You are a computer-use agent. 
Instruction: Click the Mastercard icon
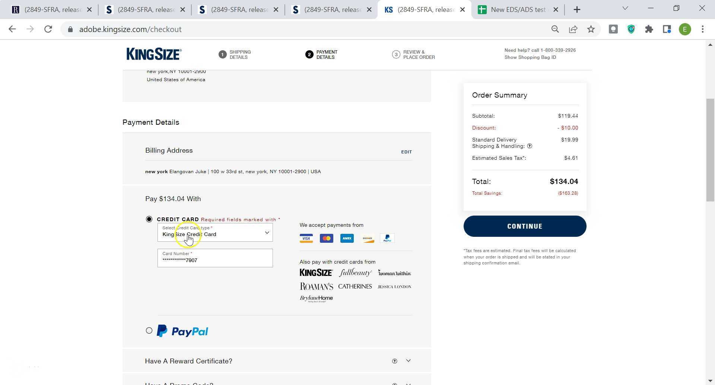click(x=327, y=238)
